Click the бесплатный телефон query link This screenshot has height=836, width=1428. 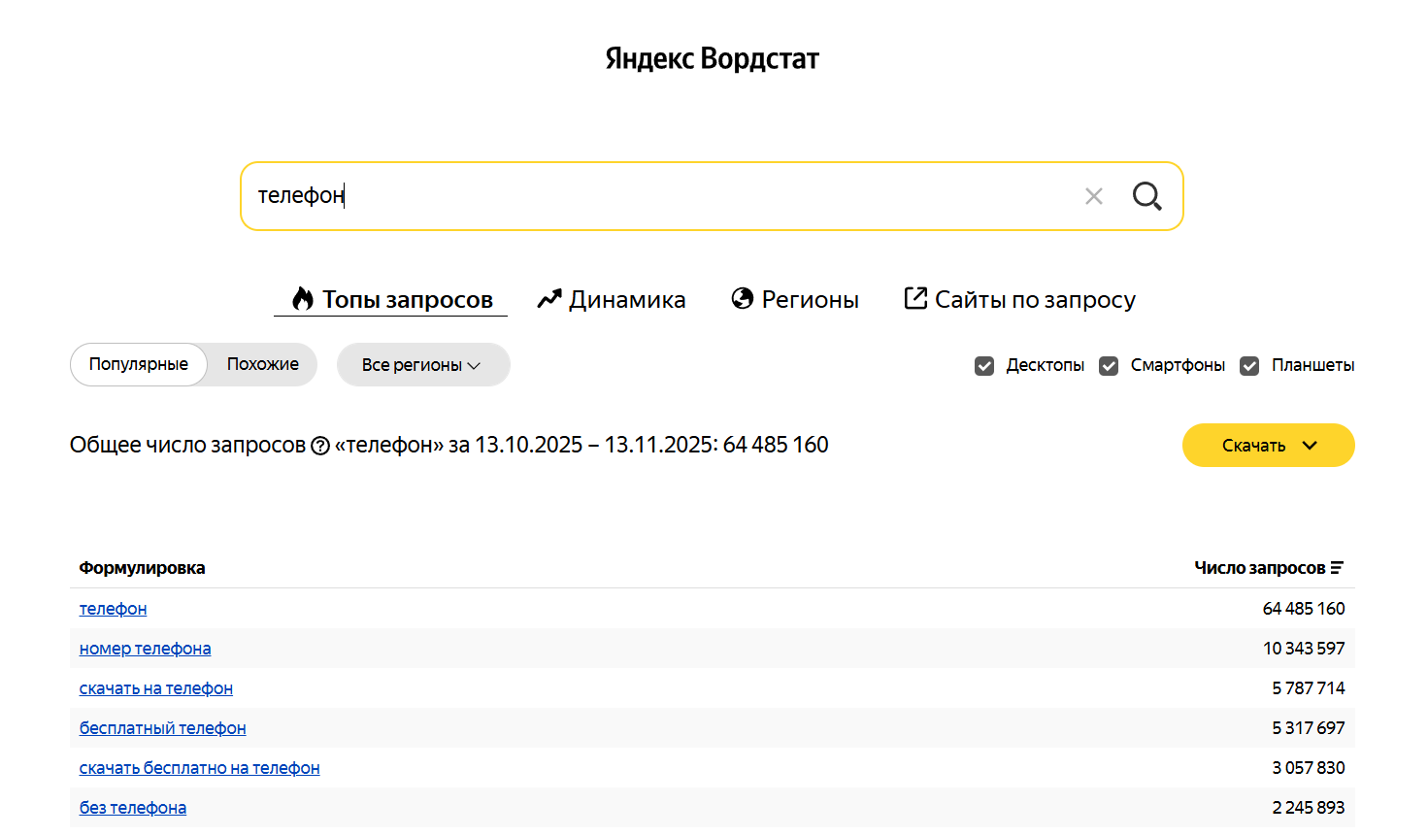(162, 728)
